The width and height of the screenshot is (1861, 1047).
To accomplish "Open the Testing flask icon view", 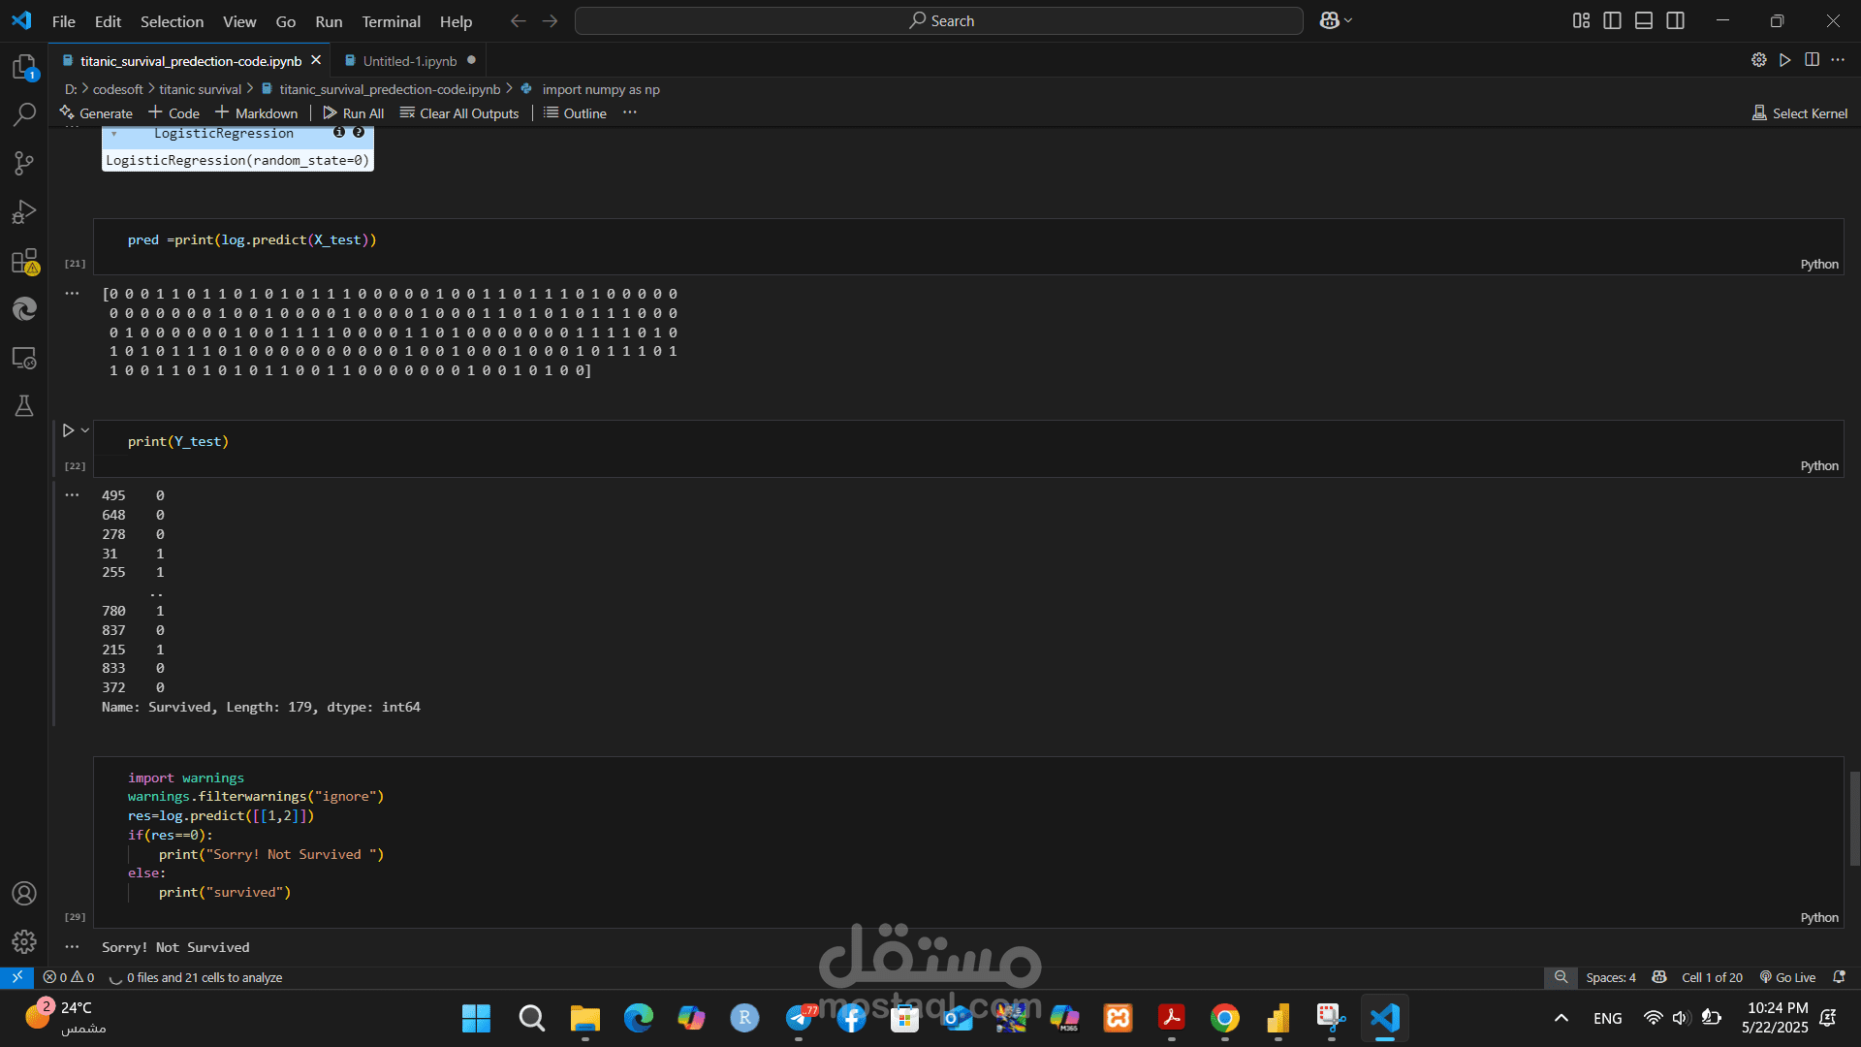I will pos(24,405).
